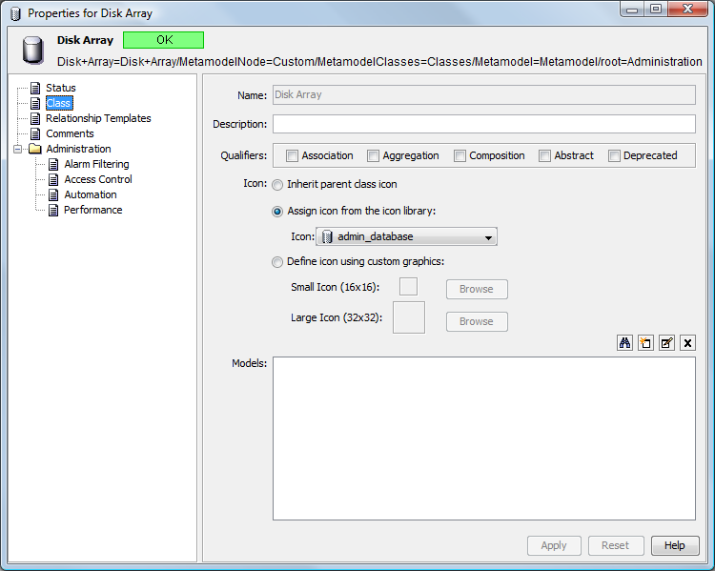Collapse the Administration tree node
The width and height of the screenshot is (715, 571).
17,149
